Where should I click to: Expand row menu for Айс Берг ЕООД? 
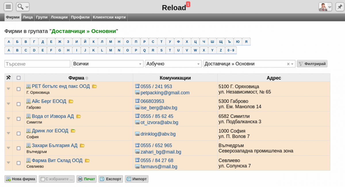[8, 104]
